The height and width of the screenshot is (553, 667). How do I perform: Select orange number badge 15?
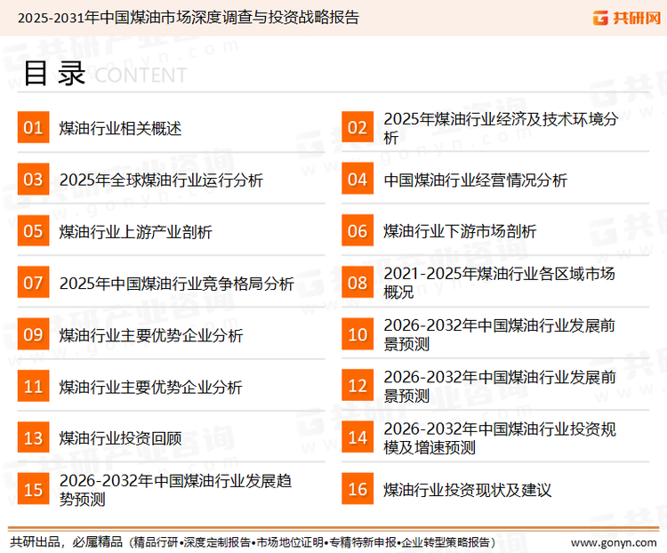pos(33,489)
